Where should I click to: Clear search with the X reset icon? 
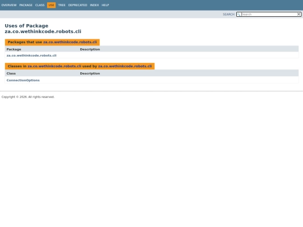pos(299,14)
